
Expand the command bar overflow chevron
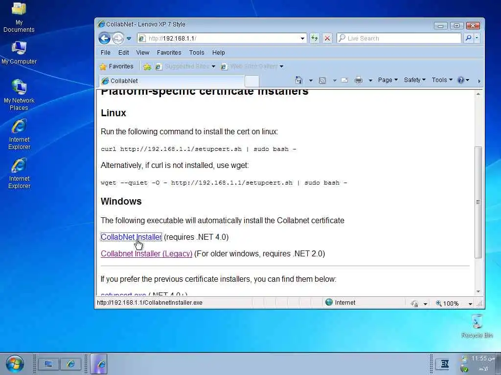[x=479, y=81]
